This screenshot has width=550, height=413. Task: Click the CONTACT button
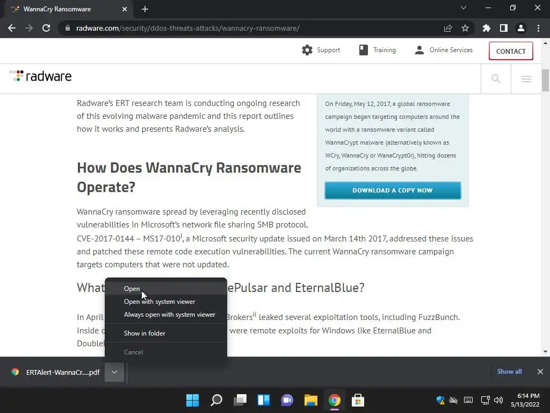pyautogui.click(x=511, y=51)
